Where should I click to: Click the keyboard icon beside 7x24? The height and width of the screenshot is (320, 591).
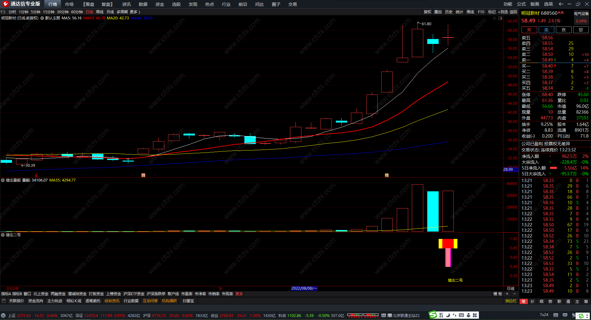click(x=556, y=315)
